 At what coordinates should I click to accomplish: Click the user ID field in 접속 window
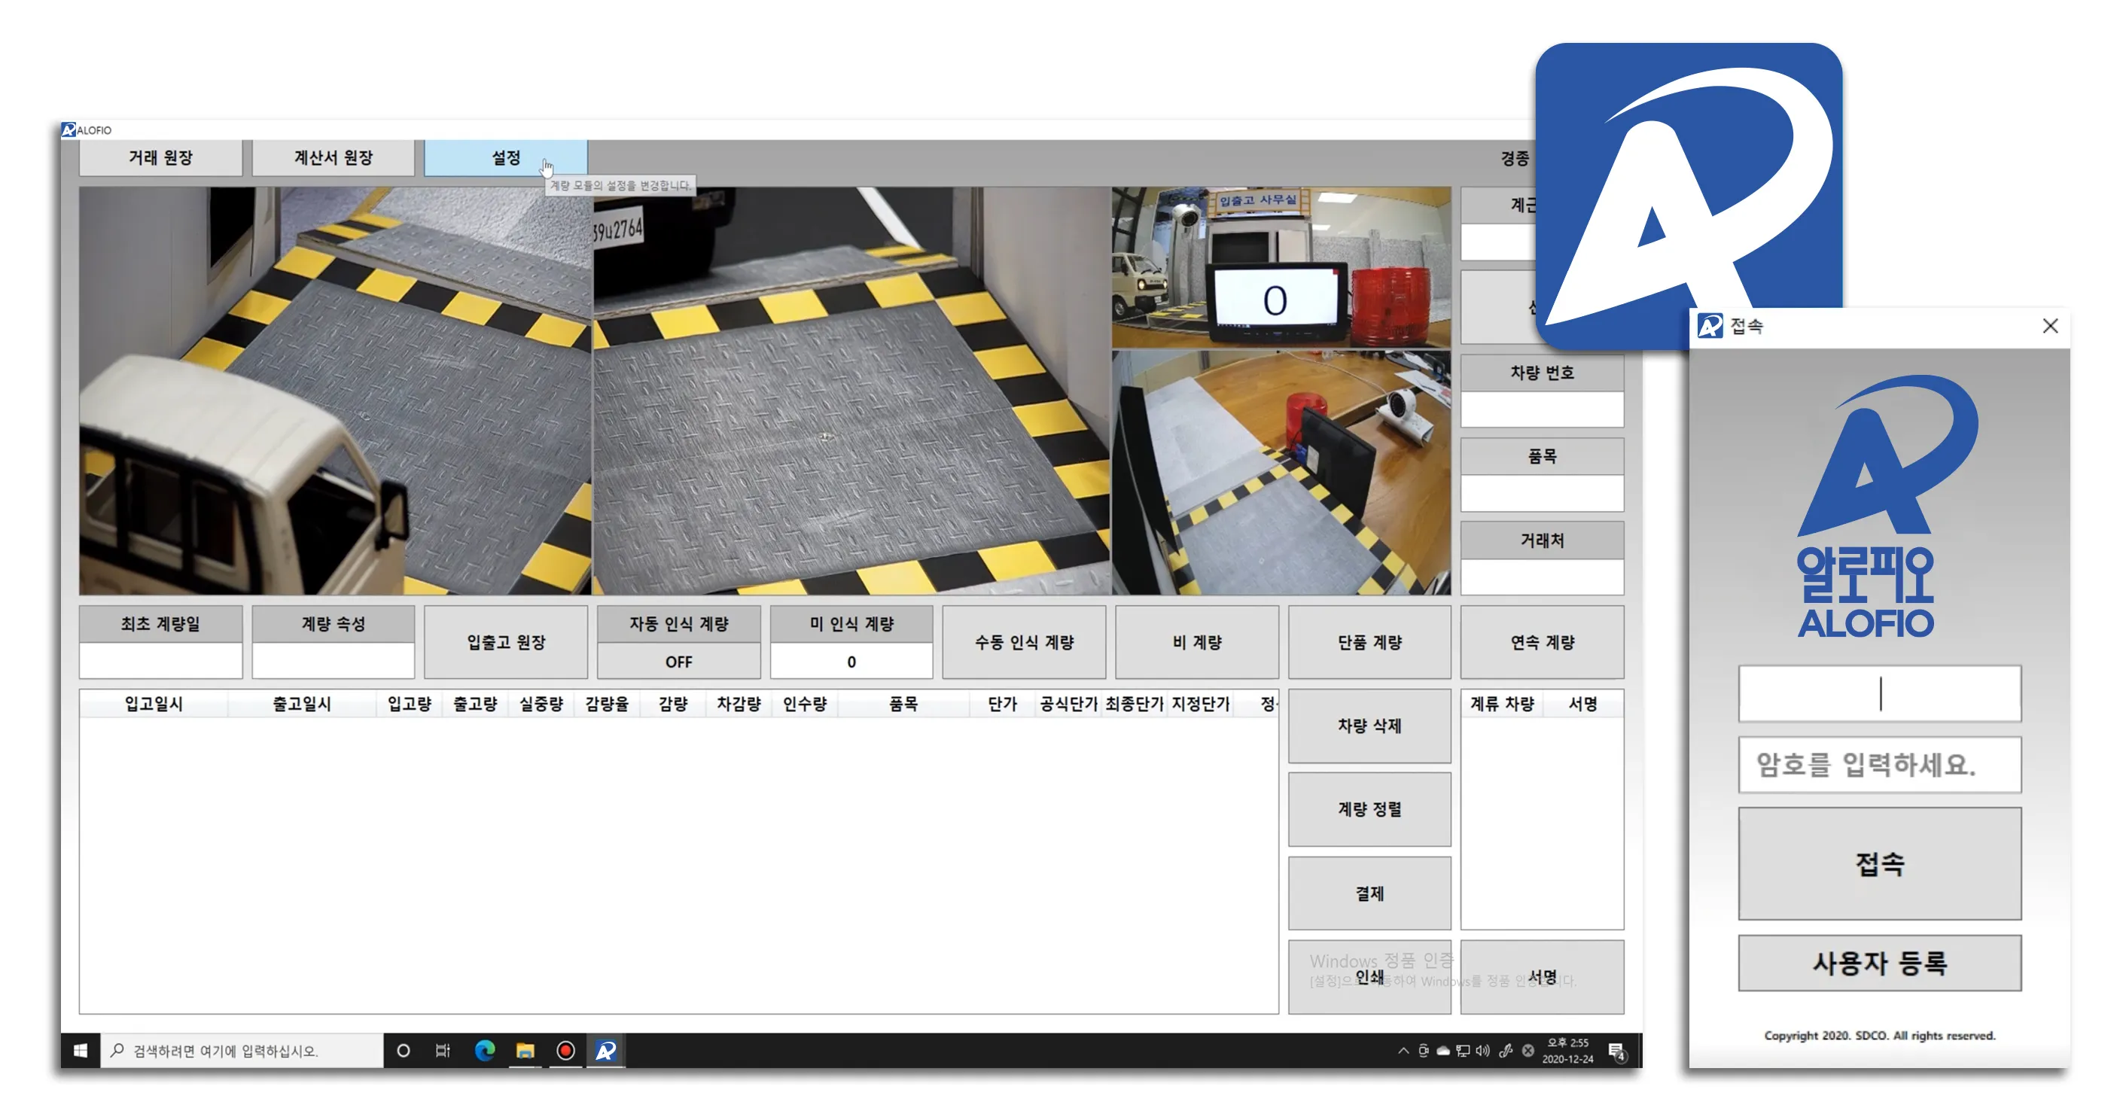tap(1880, 694)
